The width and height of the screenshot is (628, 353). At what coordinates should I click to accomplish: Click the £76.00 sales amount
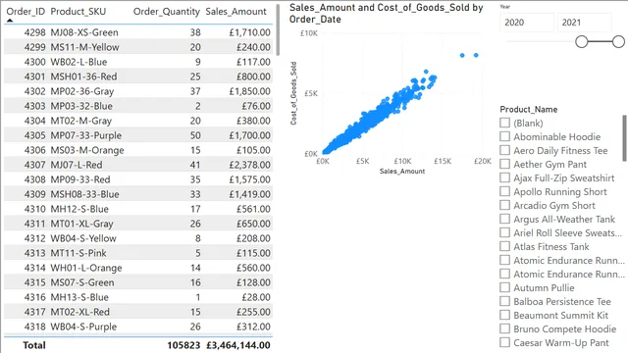[256, 106]
